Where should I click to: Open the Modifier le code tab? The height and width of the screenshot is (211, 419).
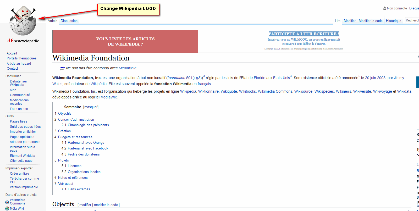coord(371,21)
